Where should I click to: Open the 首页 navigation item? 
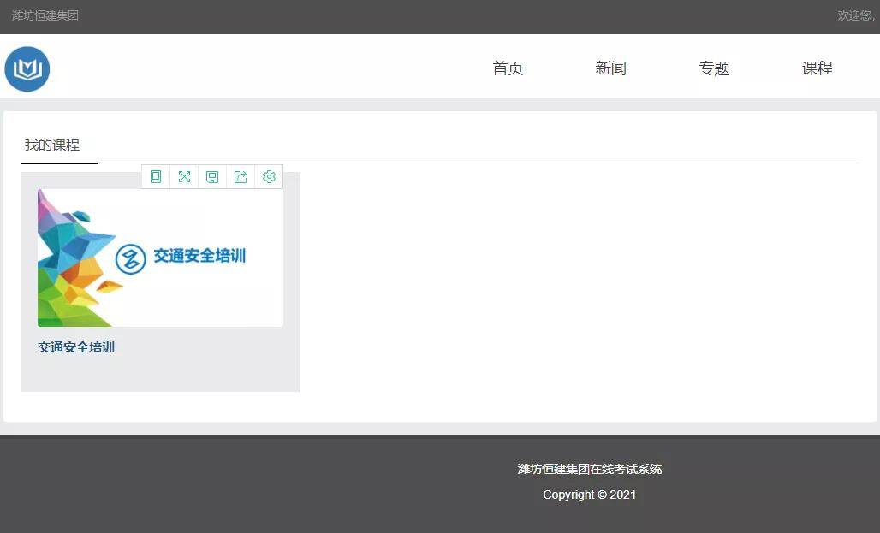pyautogui.click(x=507, y=68)
